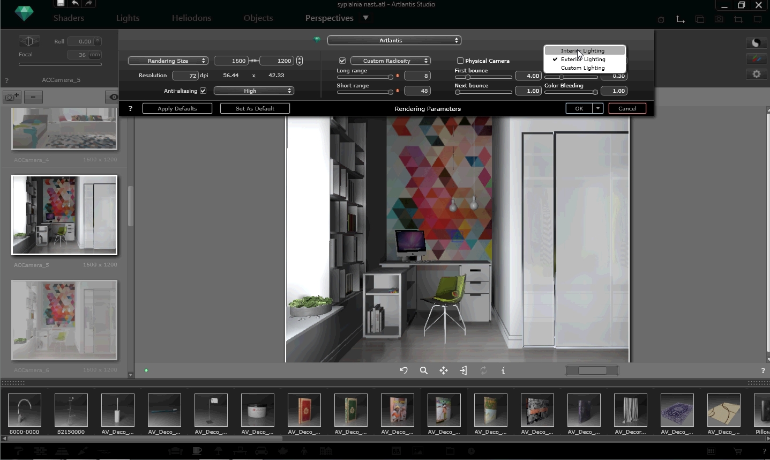Uncheck the Anti-aliasing checkbox
This screenshot has width=770, height=460.
click(x=203, y=91)
